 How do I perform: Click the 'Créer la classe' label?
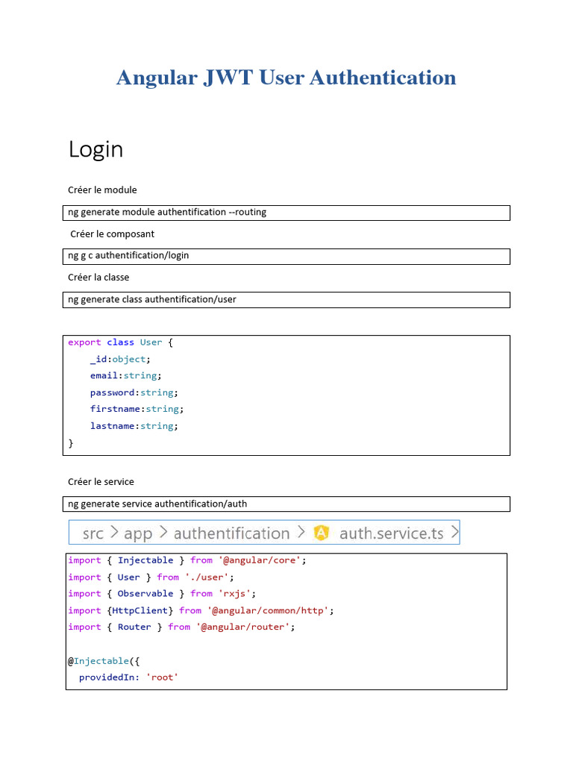[98, 278]
